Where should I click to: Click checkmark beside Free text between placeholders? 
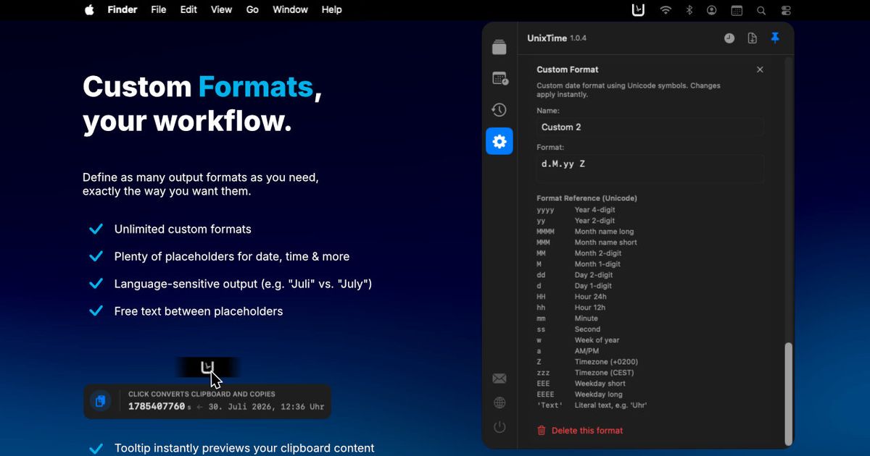(x=96, y=311)
